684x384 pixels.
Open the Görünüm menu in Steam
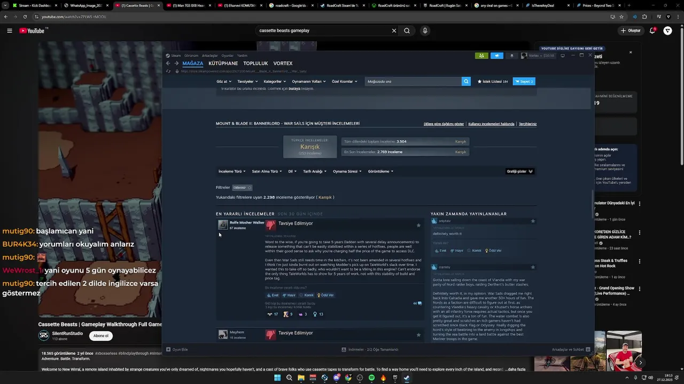tap(191, 55)
